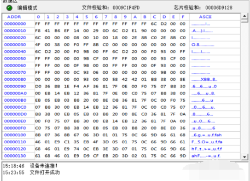Select address row 00000050
Screen dimensions: 250x181
15,58
